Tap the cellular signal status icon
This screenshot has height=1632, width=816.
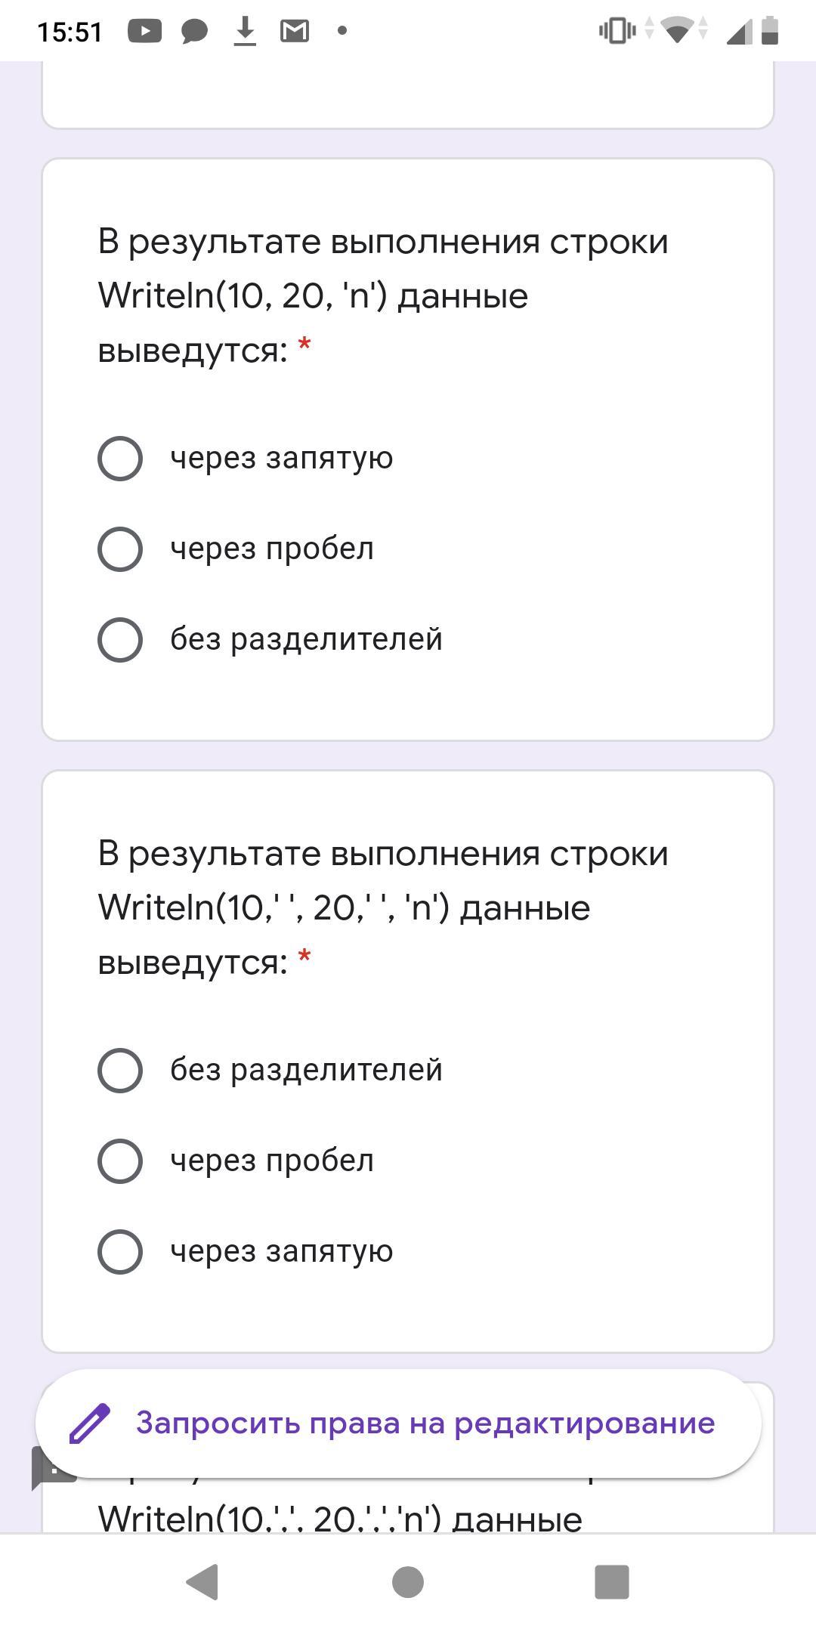pos(737,31)
